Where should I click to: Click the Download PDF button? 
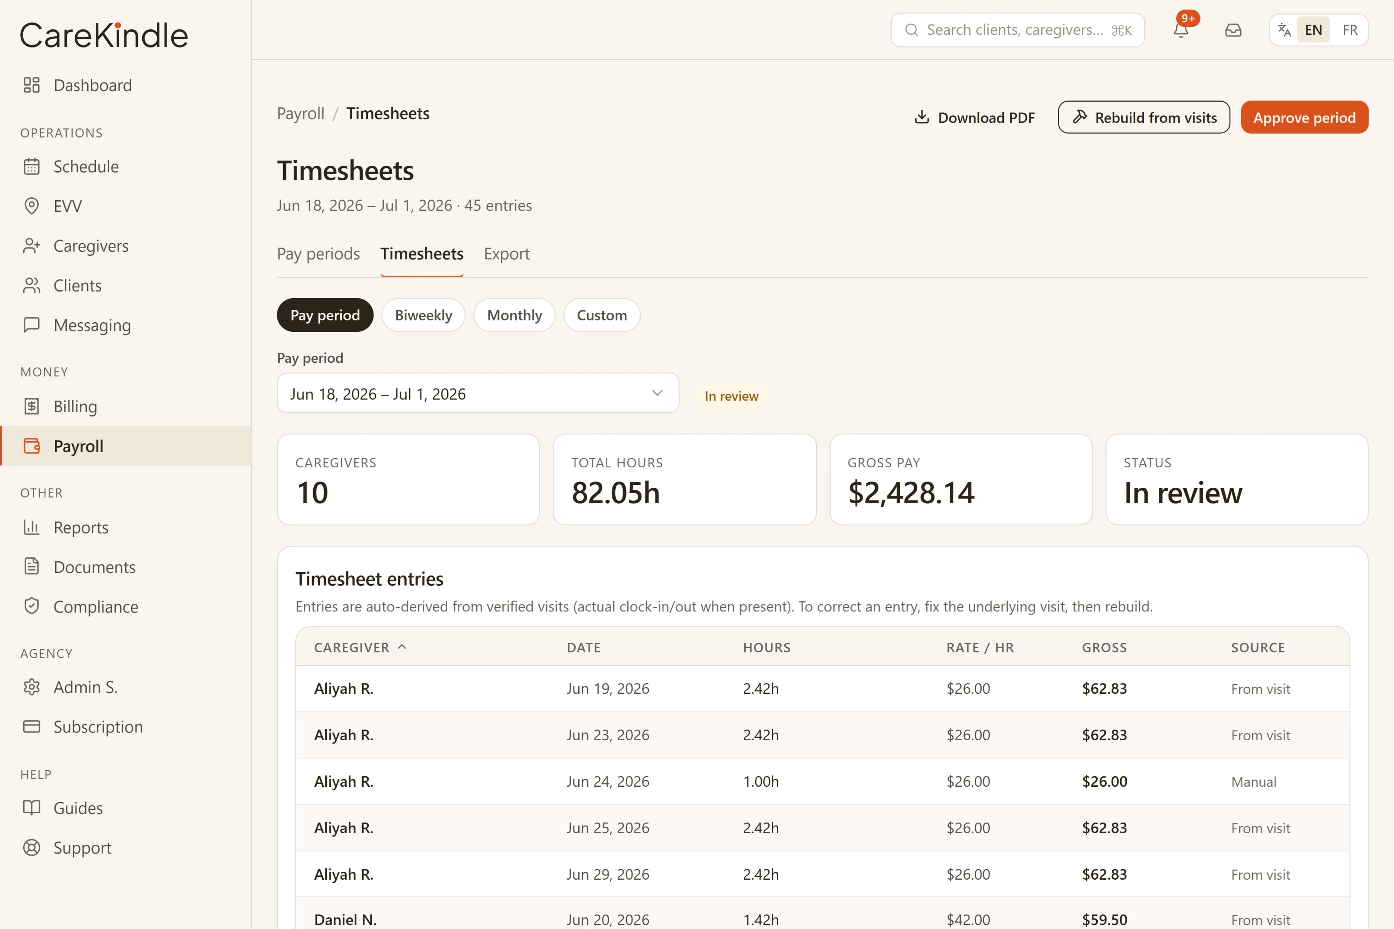tap(975, 117)
